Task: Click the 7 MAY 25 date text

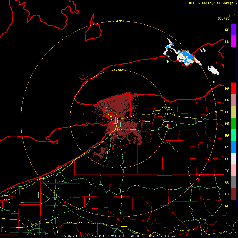Action: coord(152,236)
